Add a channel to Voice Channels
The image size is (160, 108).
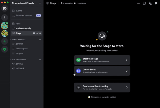click(40, 60)
